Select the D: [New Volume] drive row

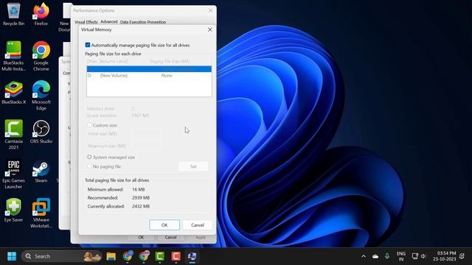(149, 76)
